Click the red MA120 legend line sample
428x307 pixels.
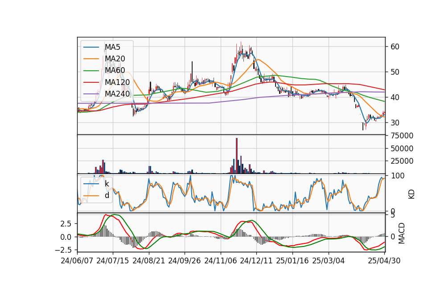[x=91, y=82]
